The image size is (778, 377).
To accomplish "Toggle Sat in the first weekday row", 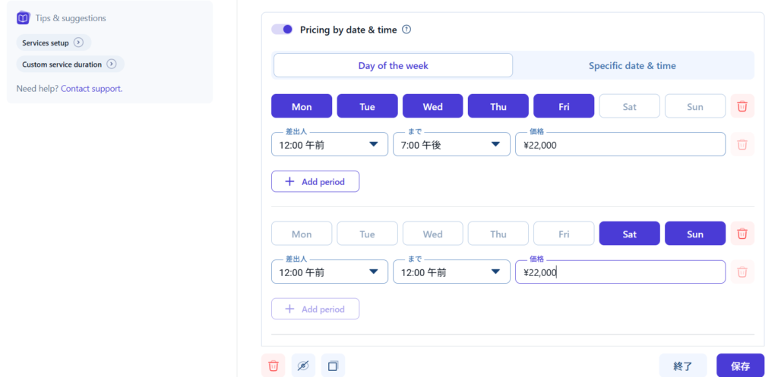I will [x=629, y=106].
